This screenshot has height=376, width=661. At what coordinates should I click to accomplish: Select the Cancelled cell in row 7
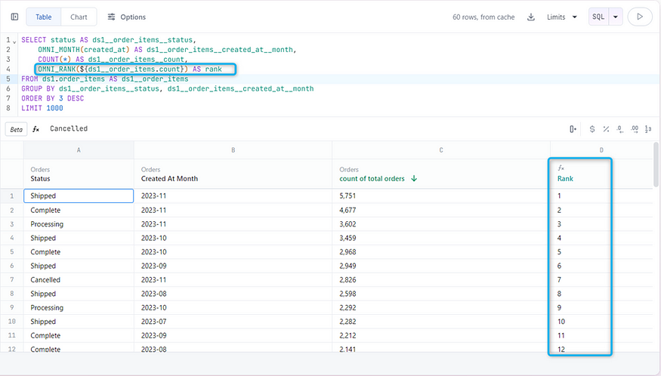[79, 280]
